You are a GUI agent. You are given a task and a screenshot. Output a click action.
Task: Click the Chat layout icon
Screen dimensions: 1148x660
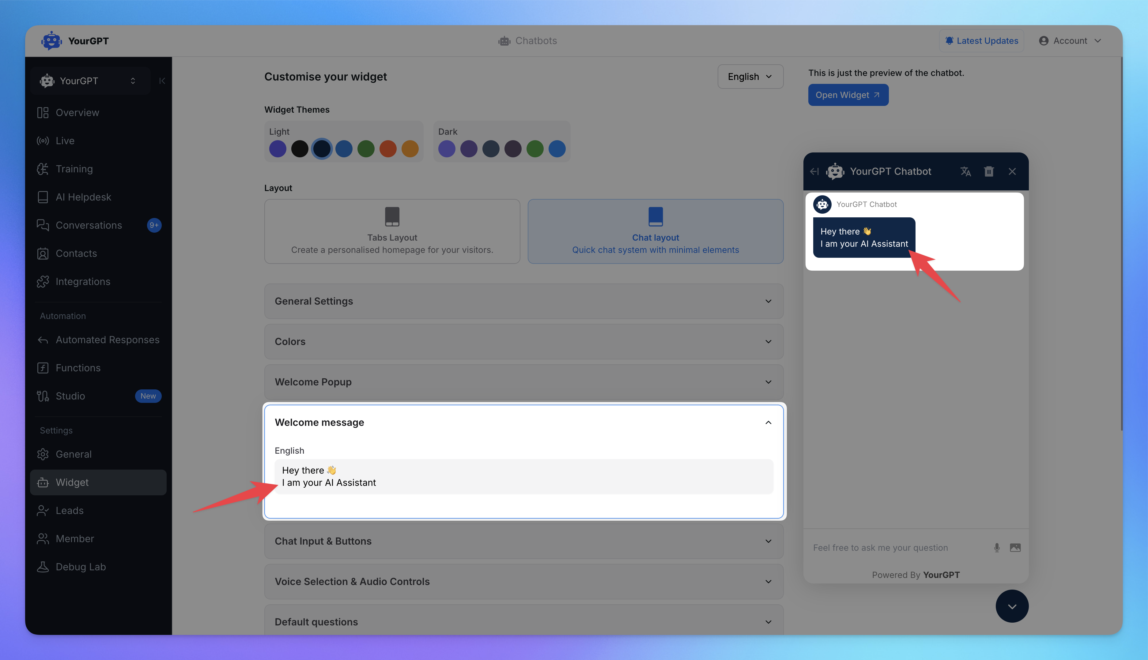pyautogui.click(x=655, y=217)
